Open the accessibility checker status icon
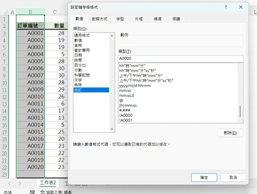Screen dimensions: 257x194 [42, 192]
